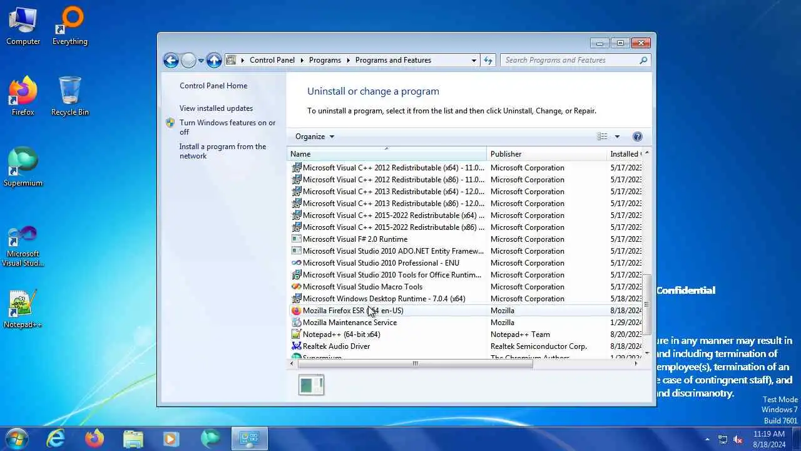The height and width of the screenshot is (451, 801).
Task: Launch Internet Explorer from the taskbar
Action: pyautogui.click(x=56, y=438)
